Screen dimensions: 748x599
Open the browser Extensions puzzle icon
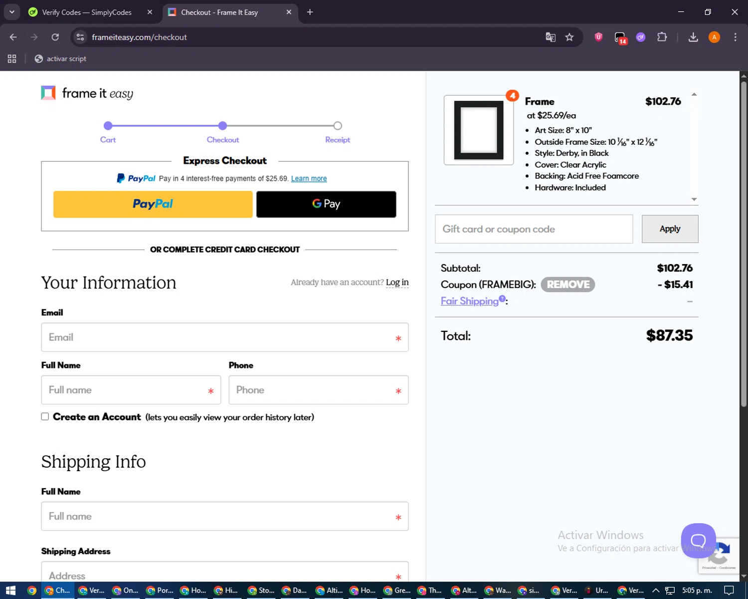(x=662, y=37)
